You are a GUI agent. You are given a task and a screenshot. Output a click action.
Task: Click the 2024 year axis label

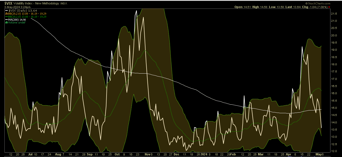(204, 155)
